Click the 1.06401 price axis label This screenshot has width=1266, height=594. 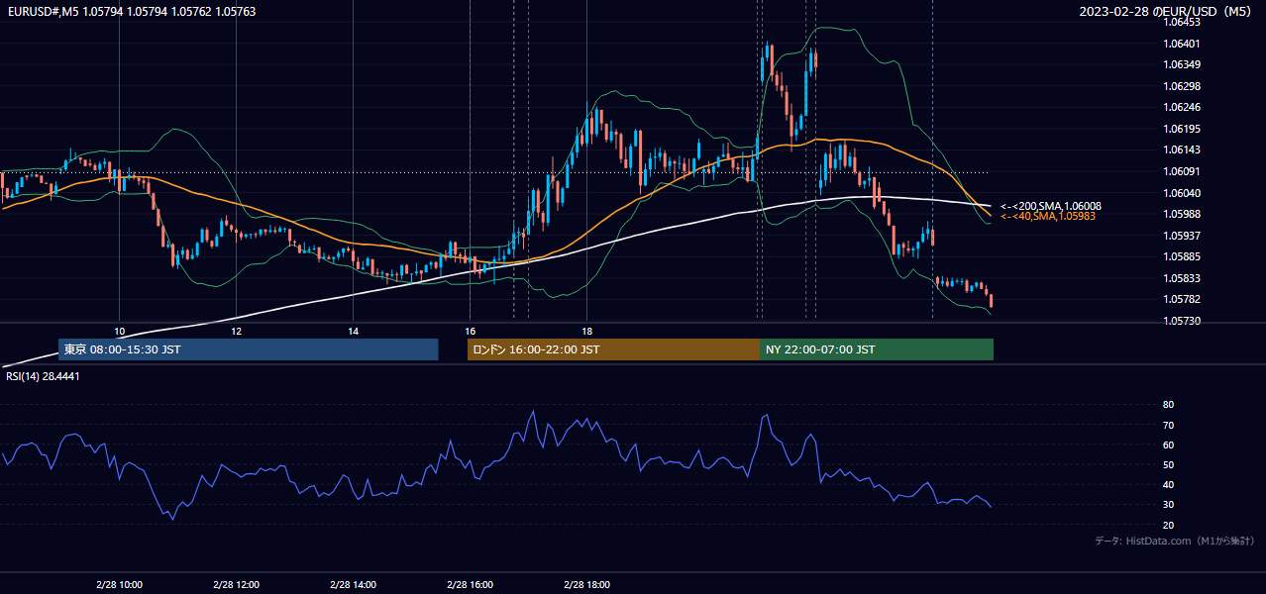1182,44
